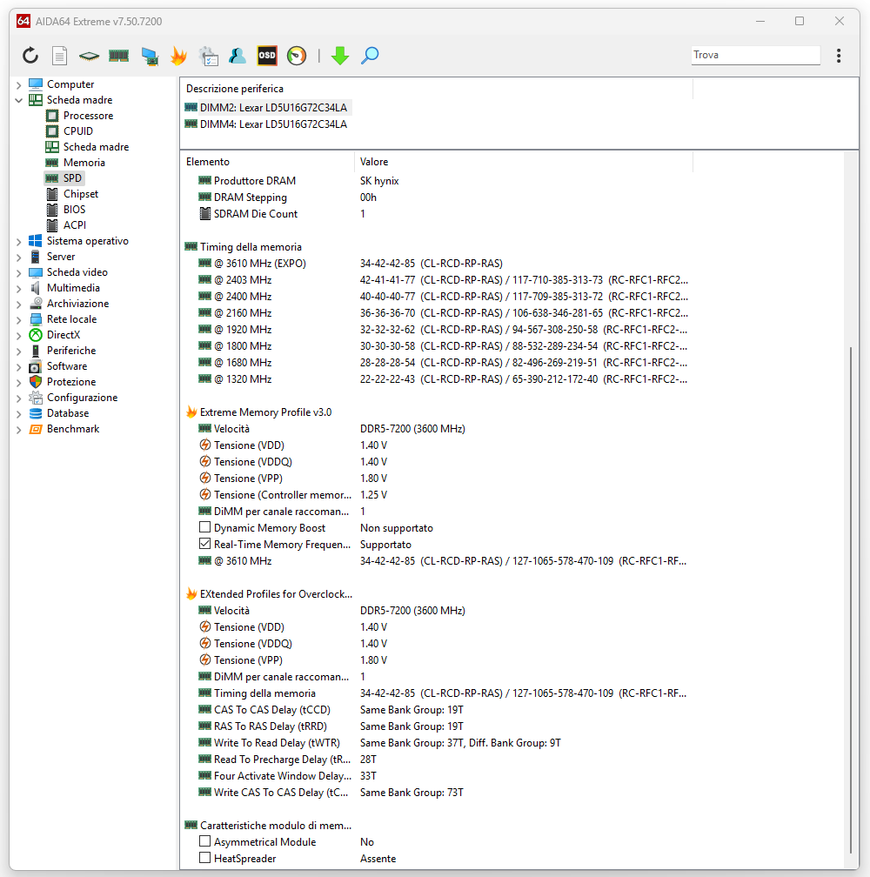Select SPD tree item

coord(72,177)
